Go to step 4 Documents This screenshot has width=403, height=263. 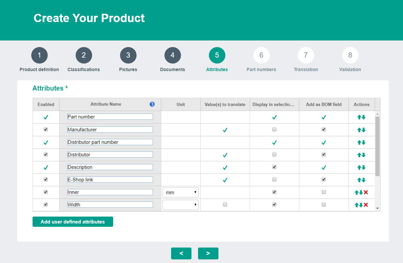tap(172, 55)
